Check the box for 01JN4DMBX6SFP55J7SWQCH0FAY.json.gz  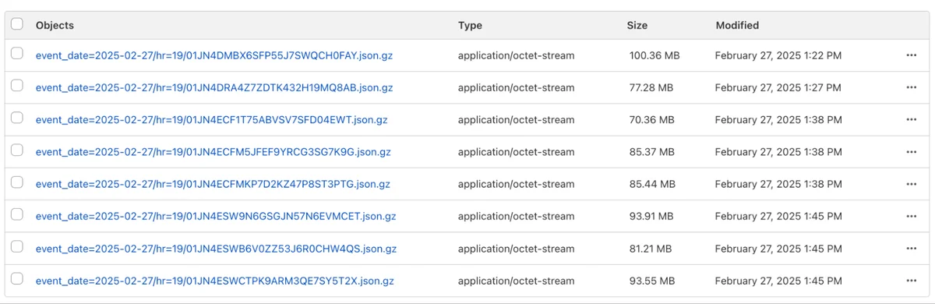17,55
